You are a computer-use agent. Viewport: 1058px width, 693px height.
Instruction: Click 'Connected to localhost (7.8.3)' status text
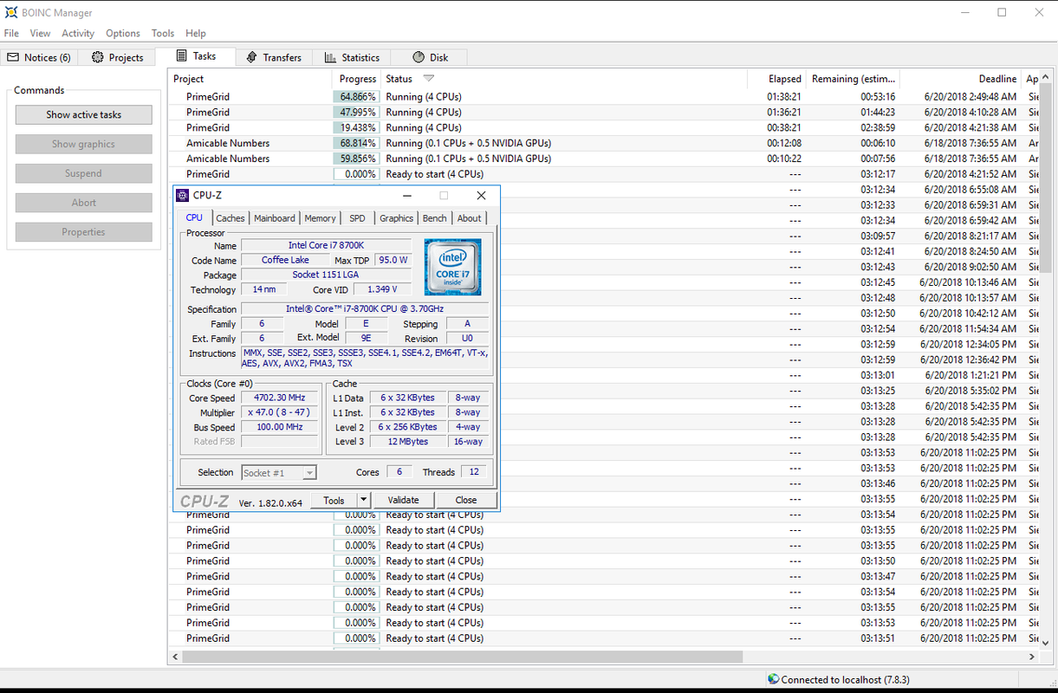tap(845, 680)
